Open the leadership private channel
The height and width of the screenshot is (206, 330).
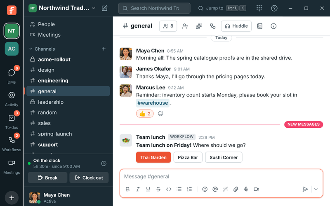click(x=68, y=102)
